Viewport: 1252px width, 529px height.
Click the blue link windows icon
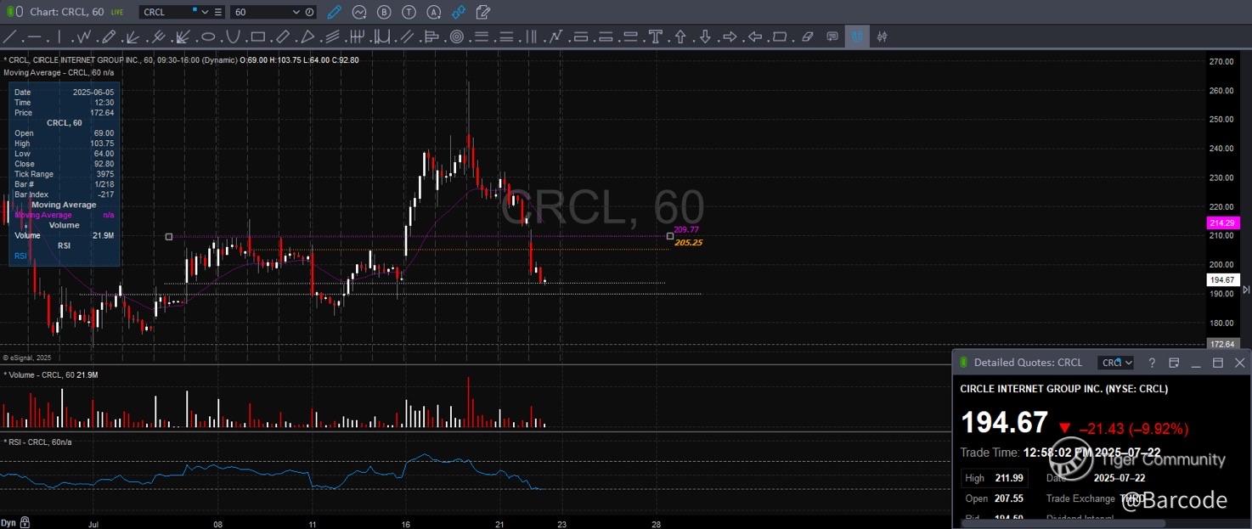[459, 12]
